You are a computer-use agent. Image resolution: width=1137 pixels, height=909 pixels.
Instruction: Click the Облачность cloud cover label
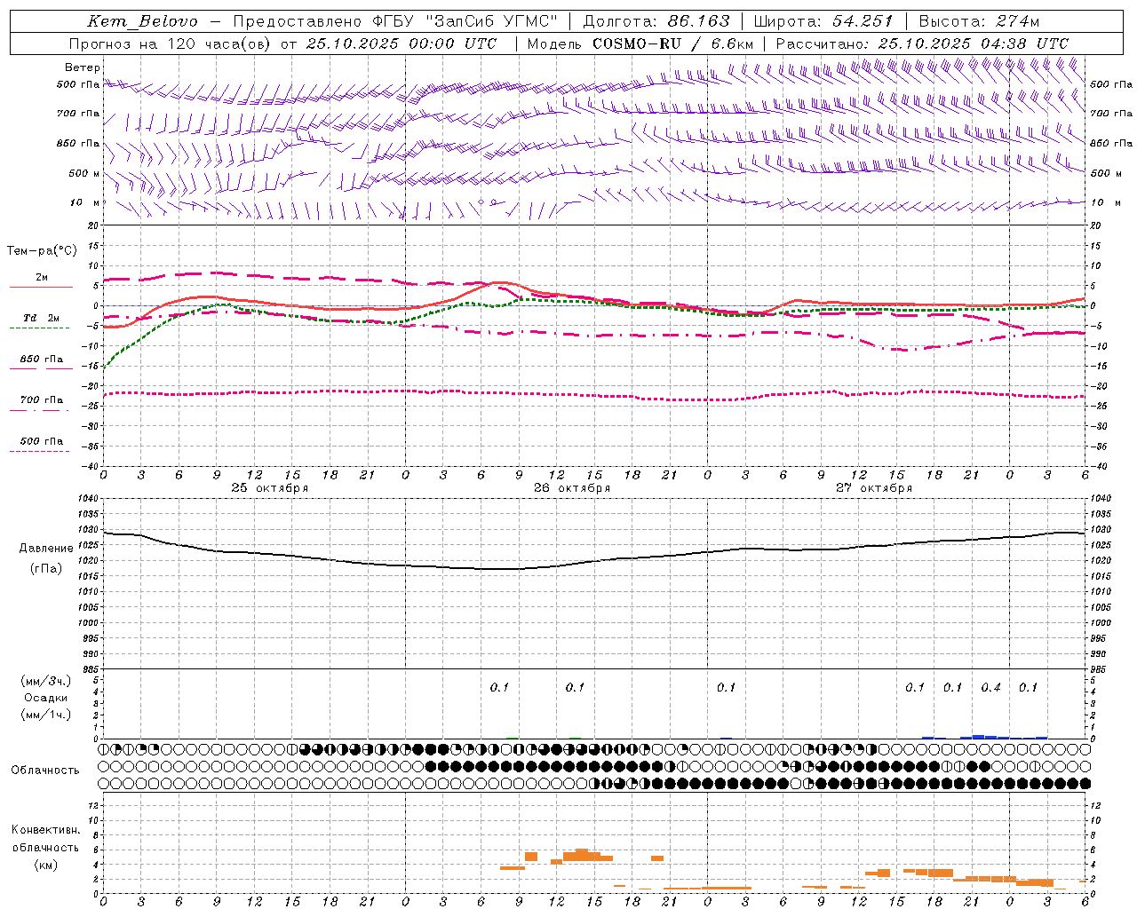click(45, 771)
